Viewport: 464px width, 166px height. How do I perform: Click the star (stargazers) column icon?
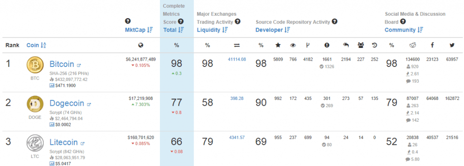[278, 45]
